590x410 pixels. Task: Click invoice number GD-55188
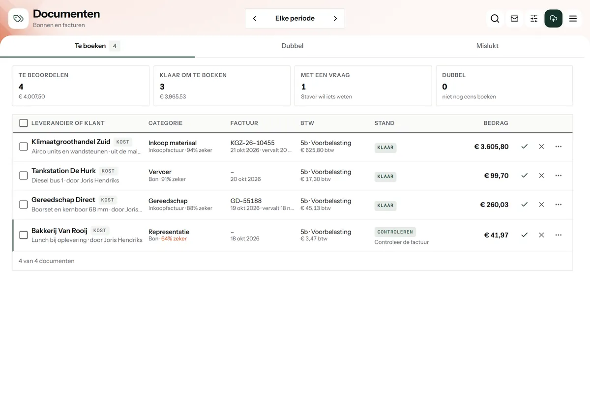pos(246,201)
